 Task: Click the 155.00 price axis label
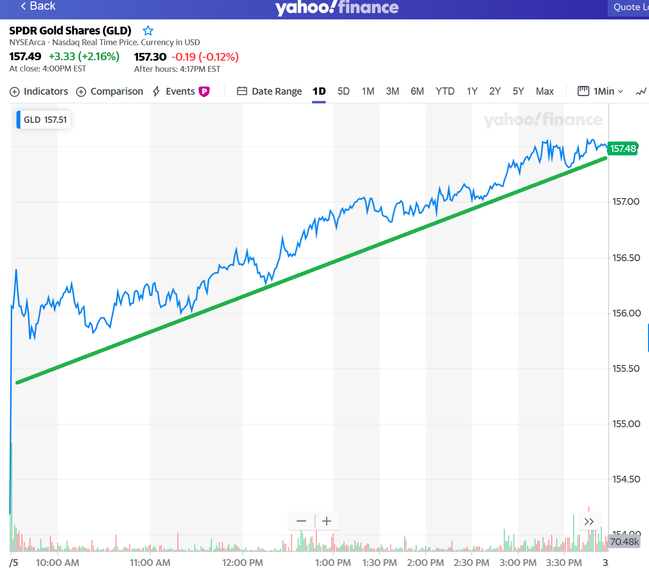coord(626,424)
